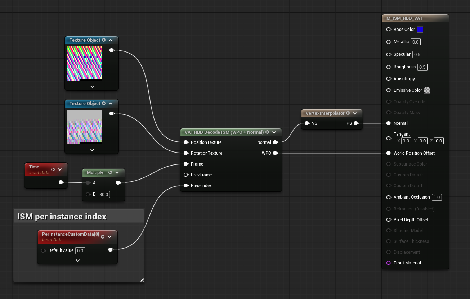The width and height of the screenshot is (470, 299).
Task: Click the PrevFrame input pin
Action: click(186, 175)
